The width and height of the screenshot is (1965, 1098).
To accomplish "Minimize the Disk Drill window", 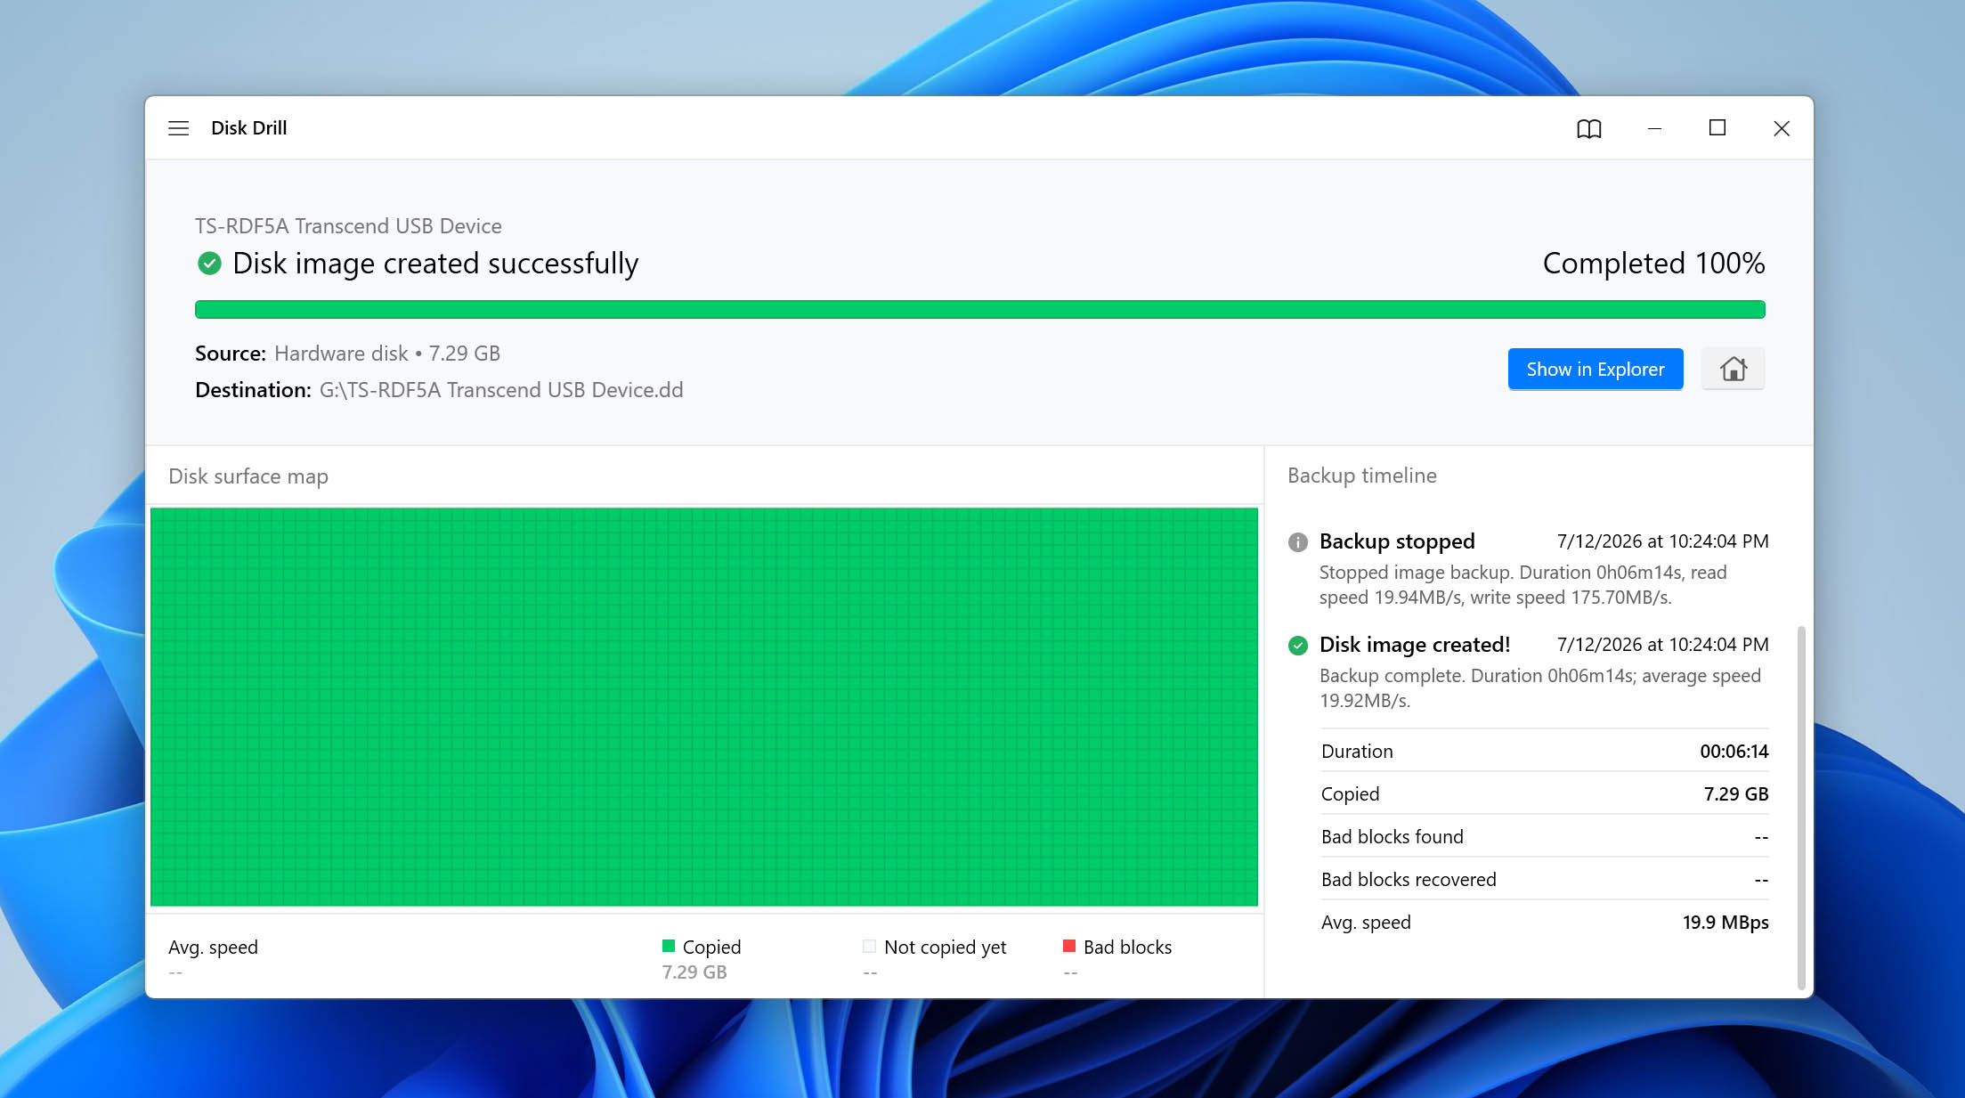I will [x=1654, y=128].
